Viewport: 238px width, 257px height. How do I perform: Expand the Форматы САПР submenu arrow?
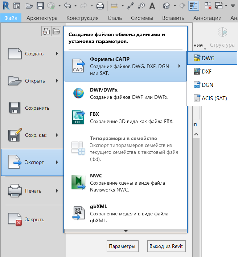pyautogui.click(x=179, y=66)
